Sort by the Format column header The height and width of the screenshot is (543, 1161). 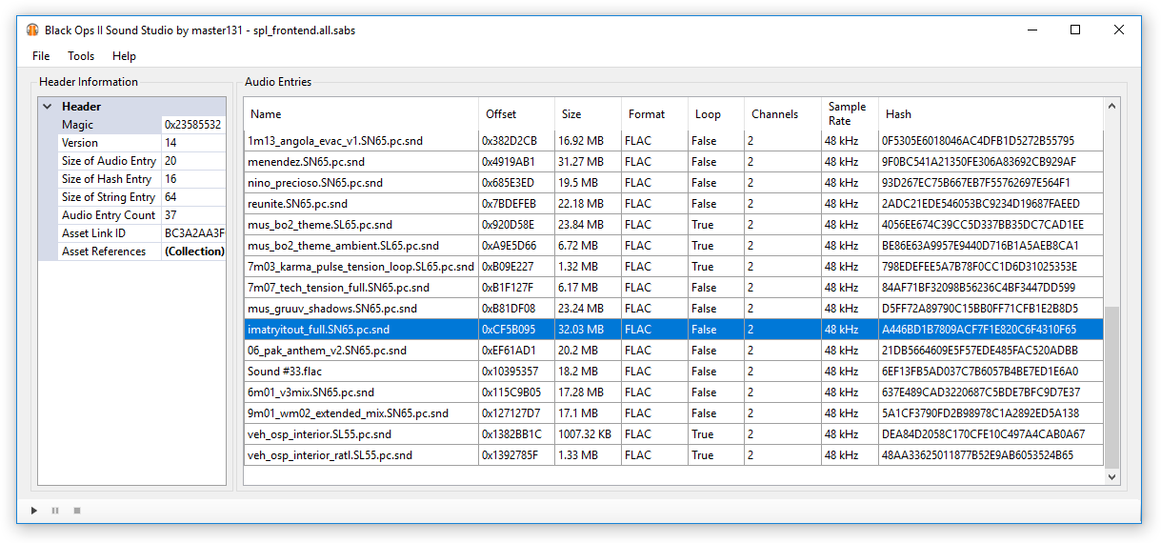pyautogui.click(x=654, y=113)
